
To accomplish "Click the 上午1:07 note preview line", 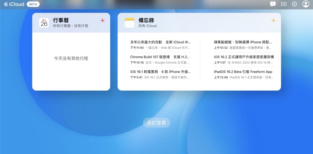I will pyautogui.click(x=243, y=63).
